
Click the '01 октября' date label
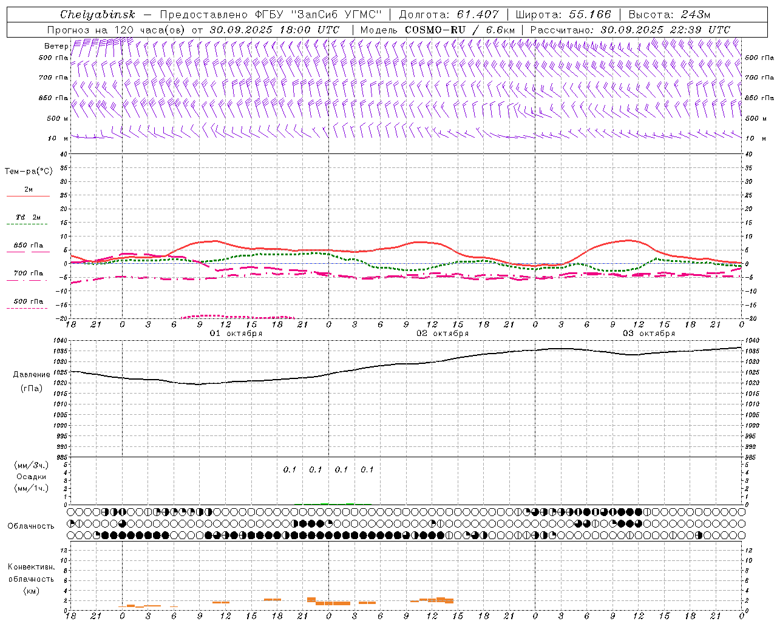pos(236,334)
